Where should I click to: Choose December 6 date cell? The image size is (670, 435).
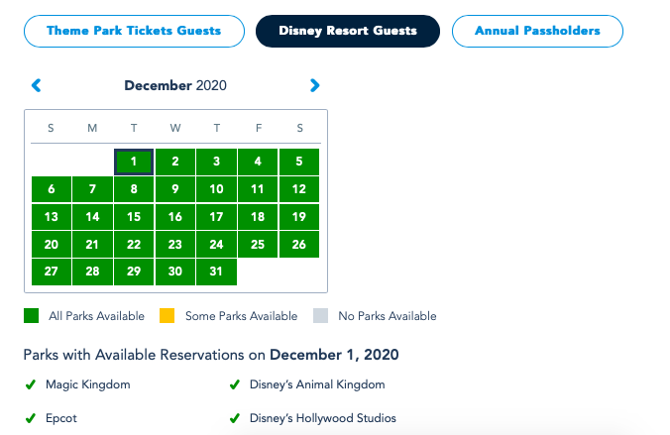pyautogui.click(x=52, y=189)
